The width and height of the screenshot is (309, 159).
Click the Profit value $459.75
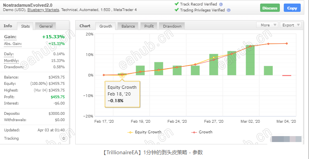(x=58, y=97)
